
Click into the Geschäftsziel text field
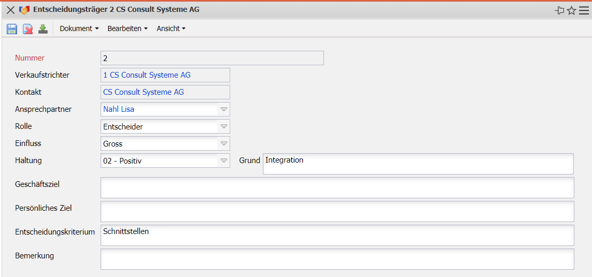pyautogui.click(x=337, y=187)
